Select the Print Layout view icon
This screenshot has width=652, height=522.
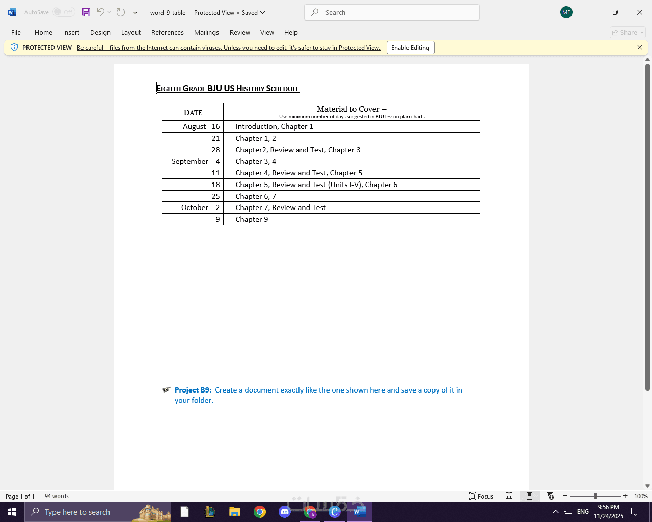coord(529,496)
